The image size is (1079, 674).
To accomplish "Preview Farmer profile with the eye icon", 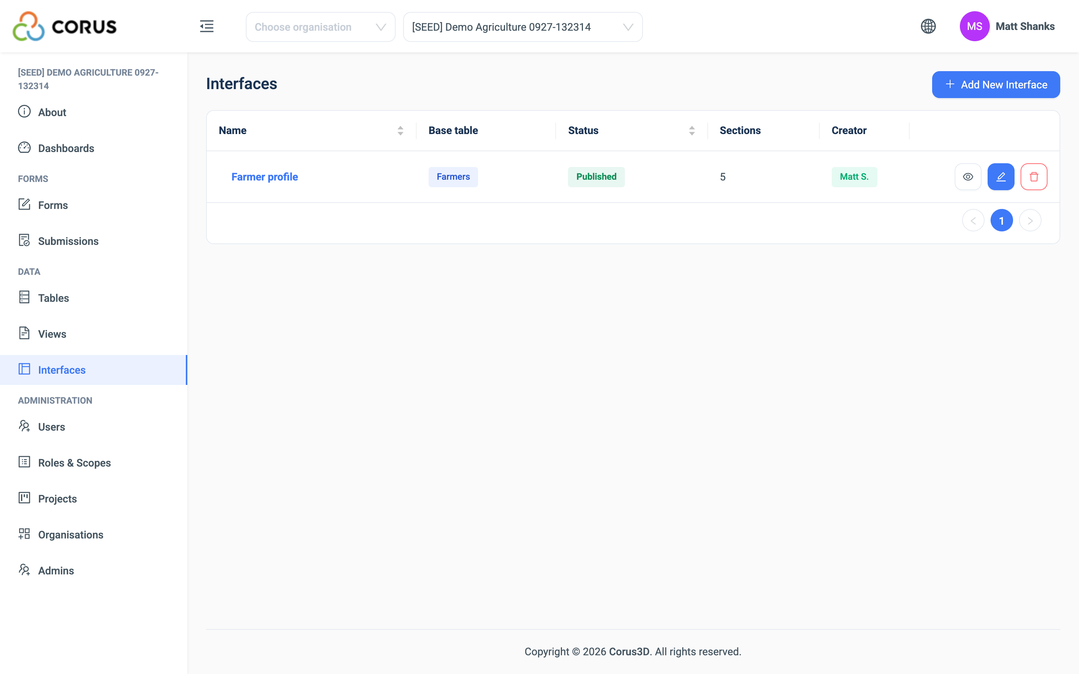I will [x=967, y=177].
